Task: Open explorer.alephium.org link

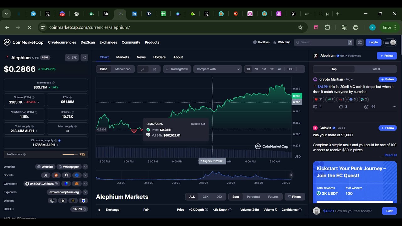Action: [x=64, y=192]
